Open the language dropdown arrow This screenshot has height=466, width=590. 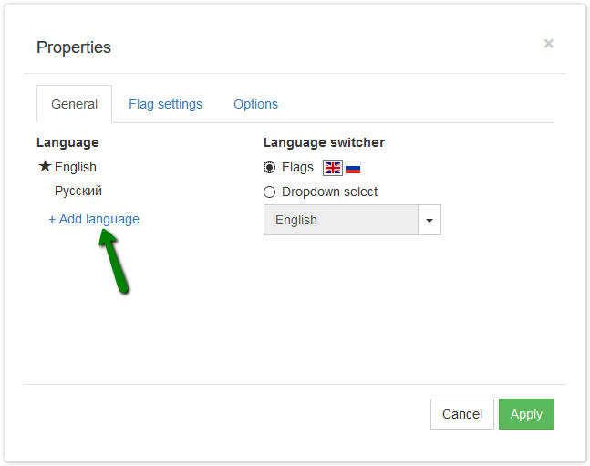coord(430,220)
